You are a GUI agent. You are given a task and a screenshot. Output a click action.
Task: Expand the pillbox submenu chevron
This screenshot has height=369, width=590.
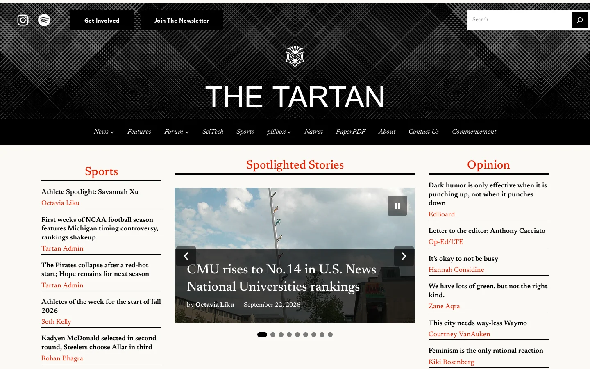click(x=289, y=132)
